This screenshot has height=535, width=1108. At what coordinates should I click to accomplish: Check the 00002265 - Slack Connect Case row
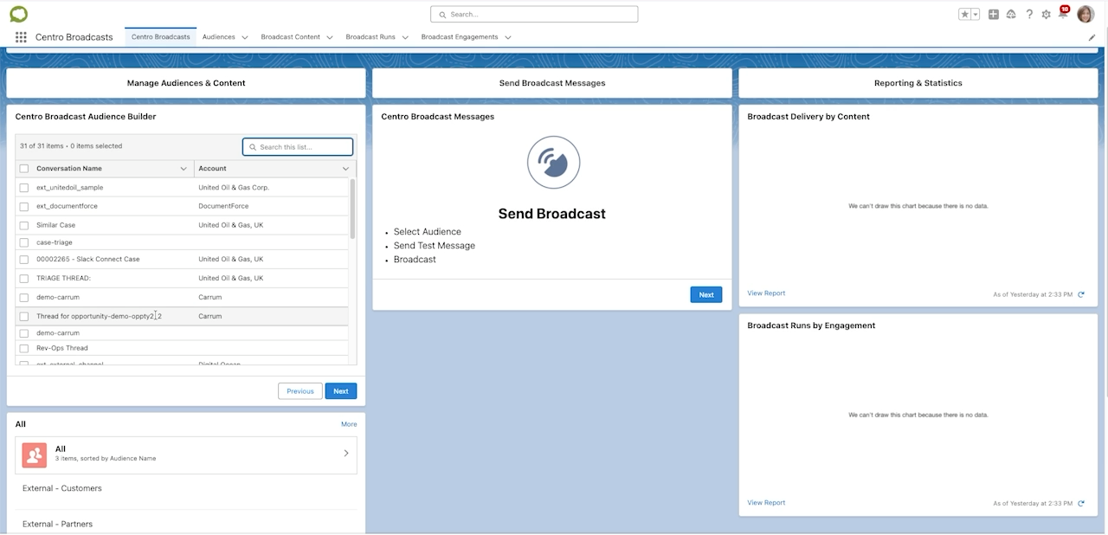click(x=24, y=260)
